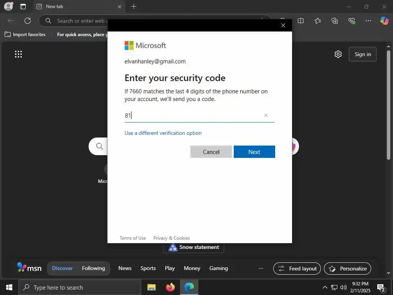This screenshot has width=393, height=295.
Task: Open the volume tray icon
Action: pyautogui.click(x=343, y=287)
